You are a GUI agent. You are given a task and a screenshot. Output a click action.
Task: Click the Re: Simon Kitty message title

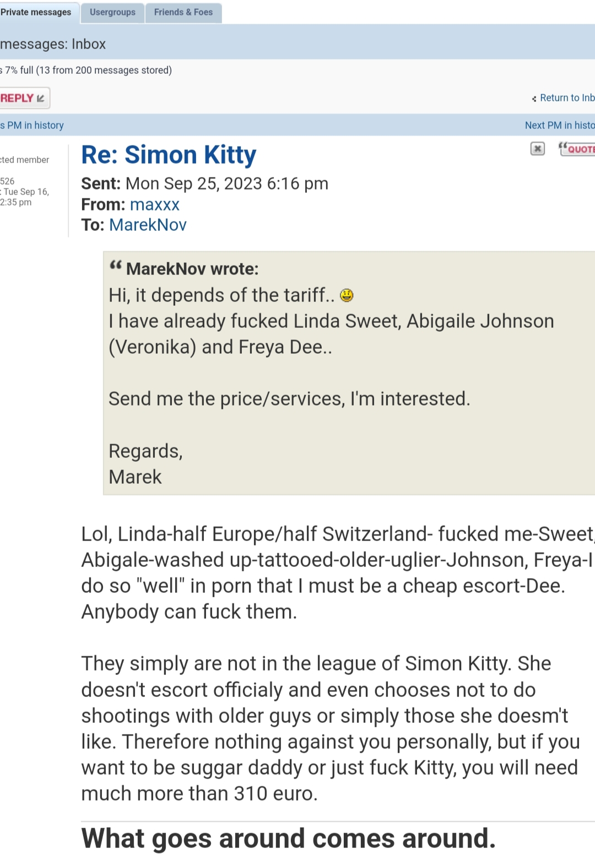pyautogui.click(x=169, y=155)
